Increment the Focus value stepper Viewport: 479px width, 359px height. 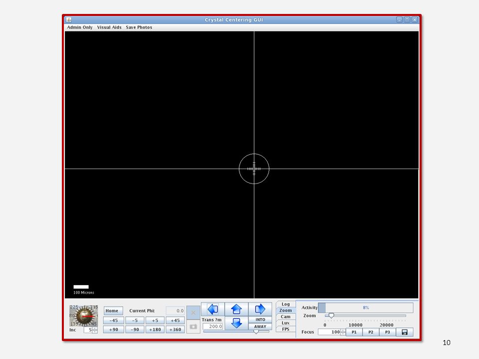click(x=343, y=331)
